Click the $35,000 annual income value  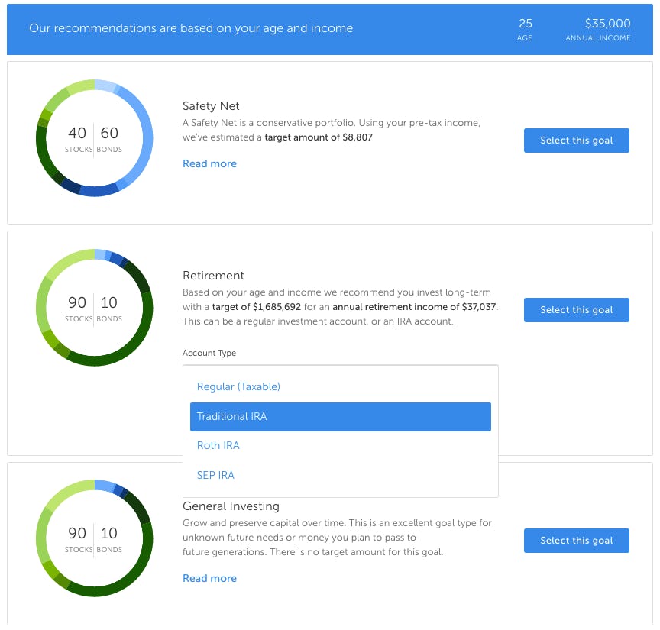[x=607, y=24]
